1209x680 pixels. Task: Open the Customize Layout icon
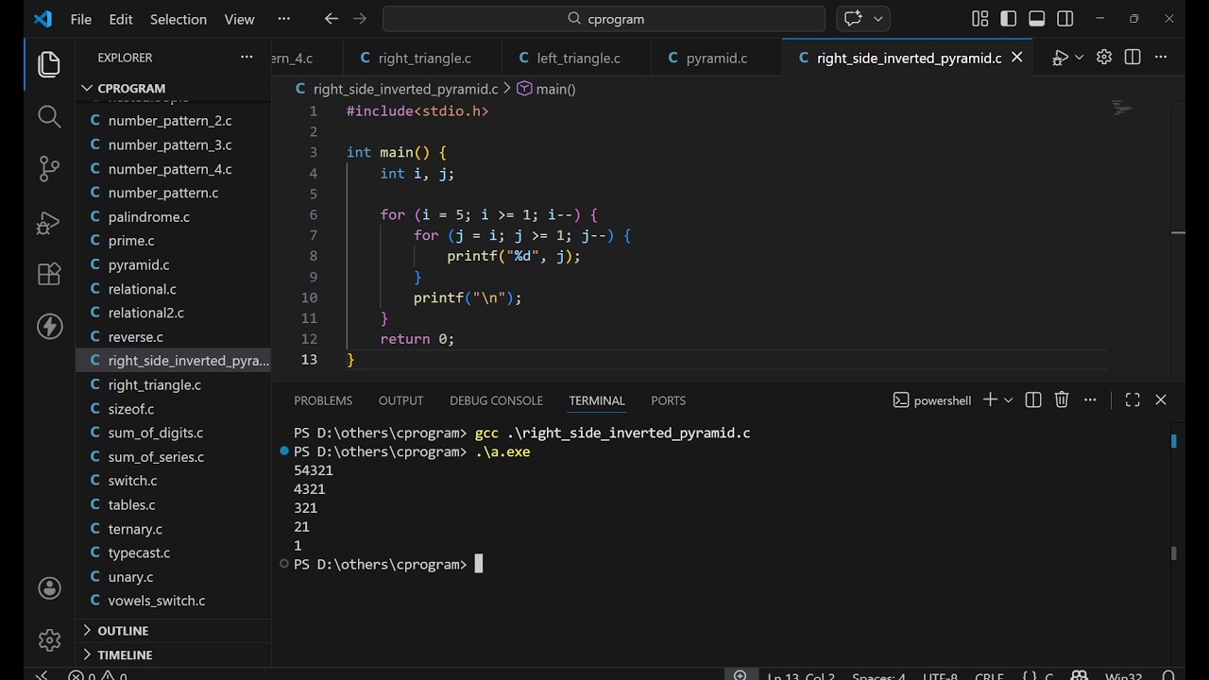pos(979,19)
